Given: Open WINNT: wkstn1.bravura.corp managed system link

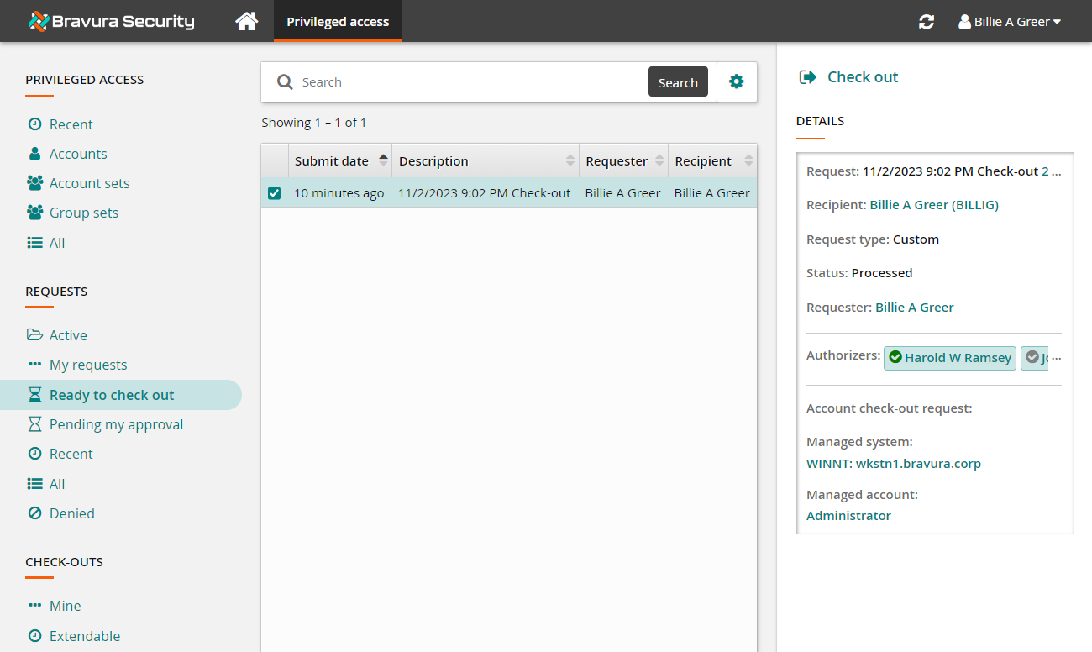Looking at the screenshot, I should point(893,464).
